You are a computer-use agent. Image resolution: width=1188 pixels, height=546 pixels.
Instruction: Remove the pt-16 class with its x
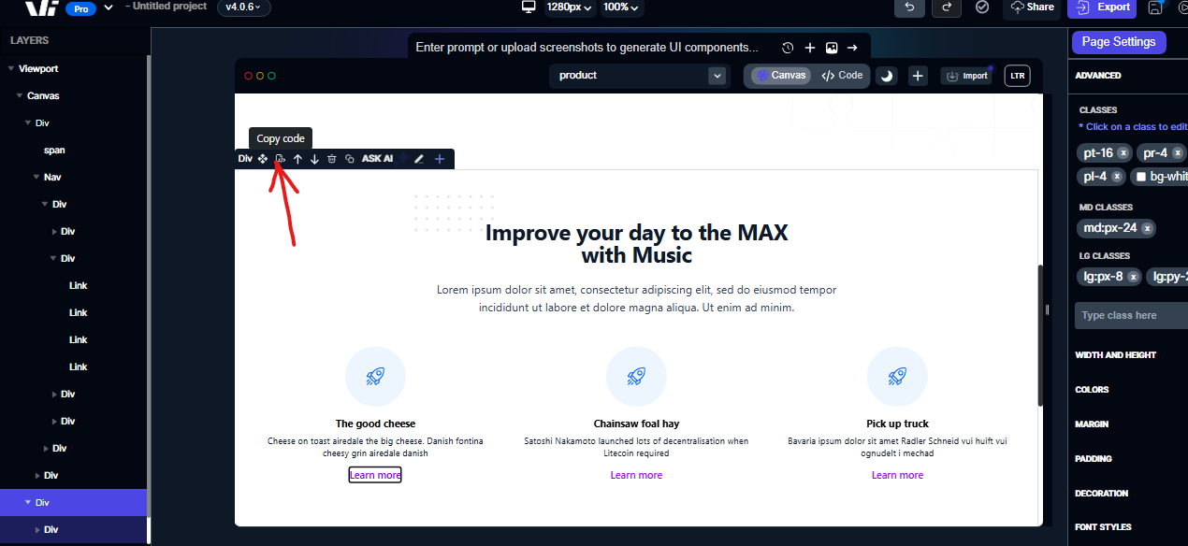tap(1123, 152)
